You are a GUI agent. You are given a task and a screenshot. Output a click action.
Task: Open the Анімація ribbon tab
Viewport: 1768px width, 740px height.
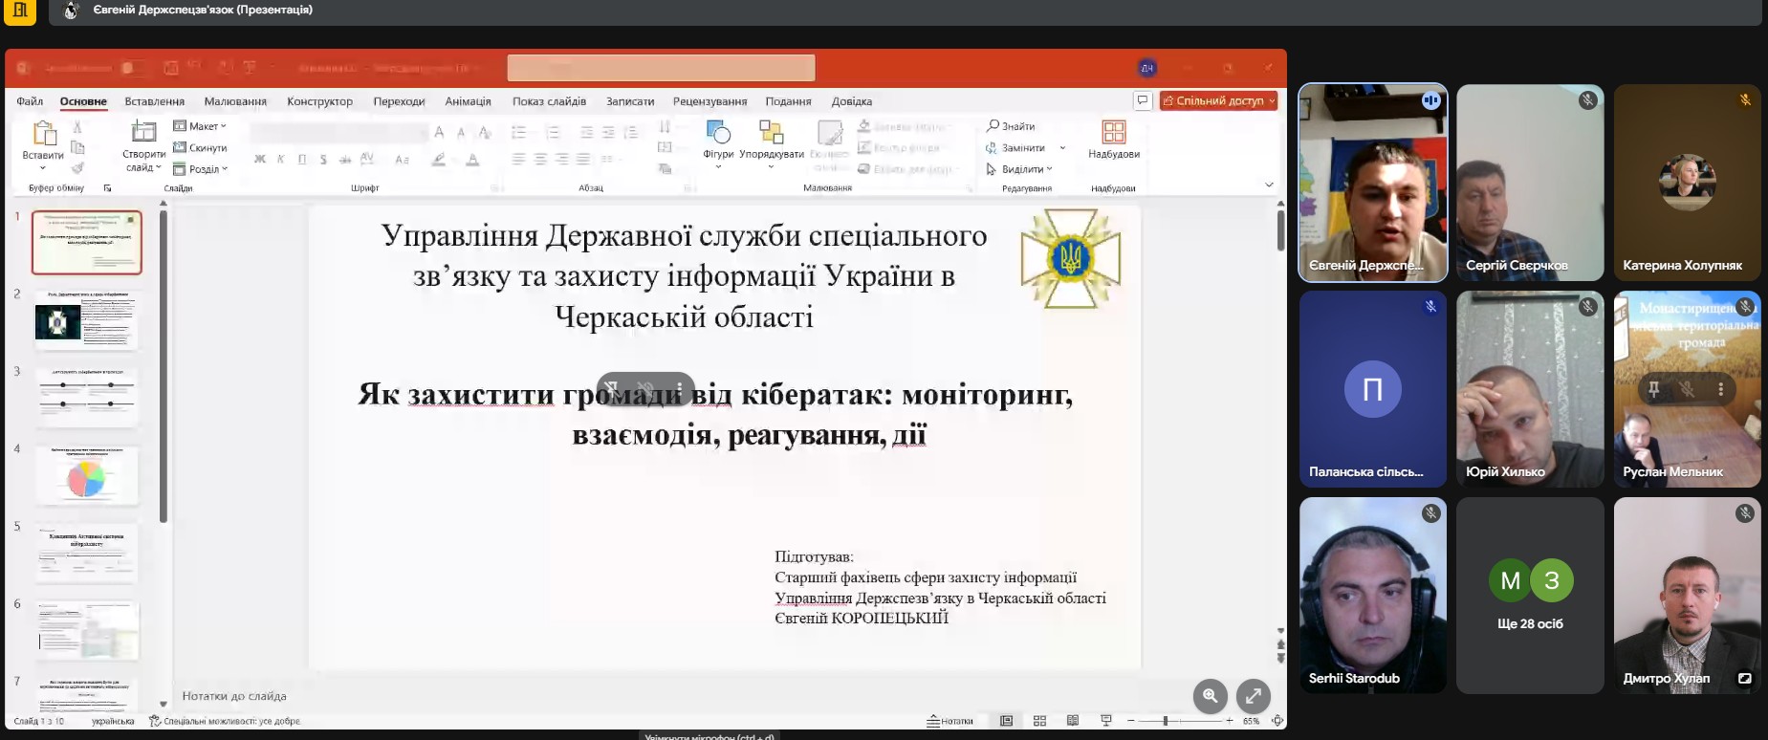[x=468, y=101]
